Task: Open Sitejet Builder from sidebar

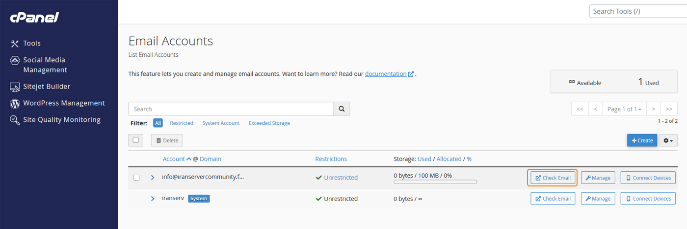Action: 47,87
